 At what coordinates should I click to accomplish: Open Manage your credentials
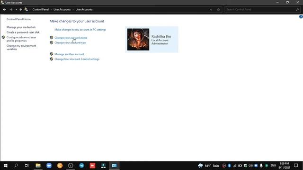coord(21,27)
